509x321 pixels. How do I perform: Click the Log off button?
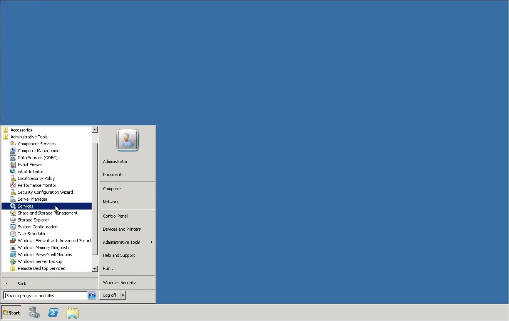(110, 295)
